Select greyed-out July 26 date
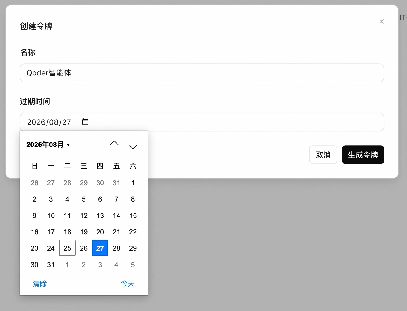The height and width of the screenshot is (311, 407). [35, 183]
